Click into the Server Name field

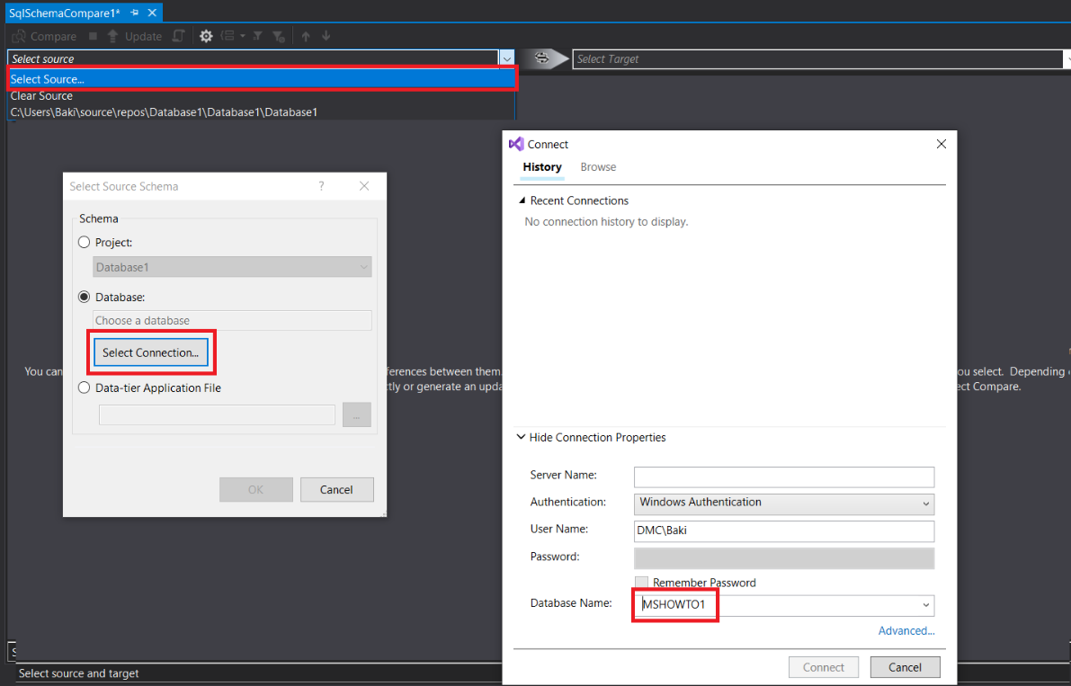pos(783,477)
